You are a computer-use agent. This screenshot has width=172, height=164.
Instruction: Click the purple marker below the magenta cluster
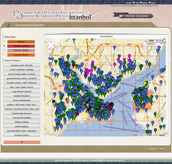tap(86, 75)
